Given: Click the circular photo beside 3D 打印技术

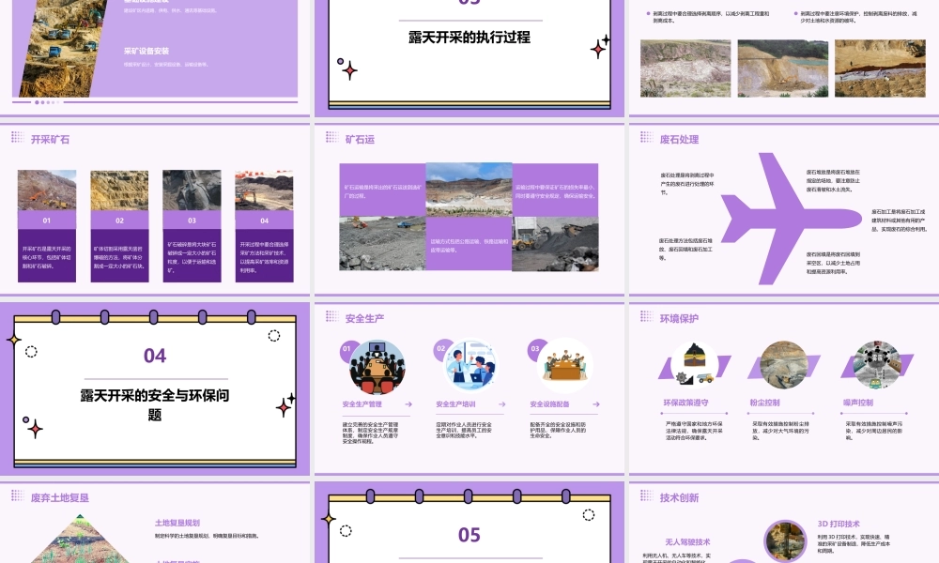Looking at the screenshot, I should [785, 540].
